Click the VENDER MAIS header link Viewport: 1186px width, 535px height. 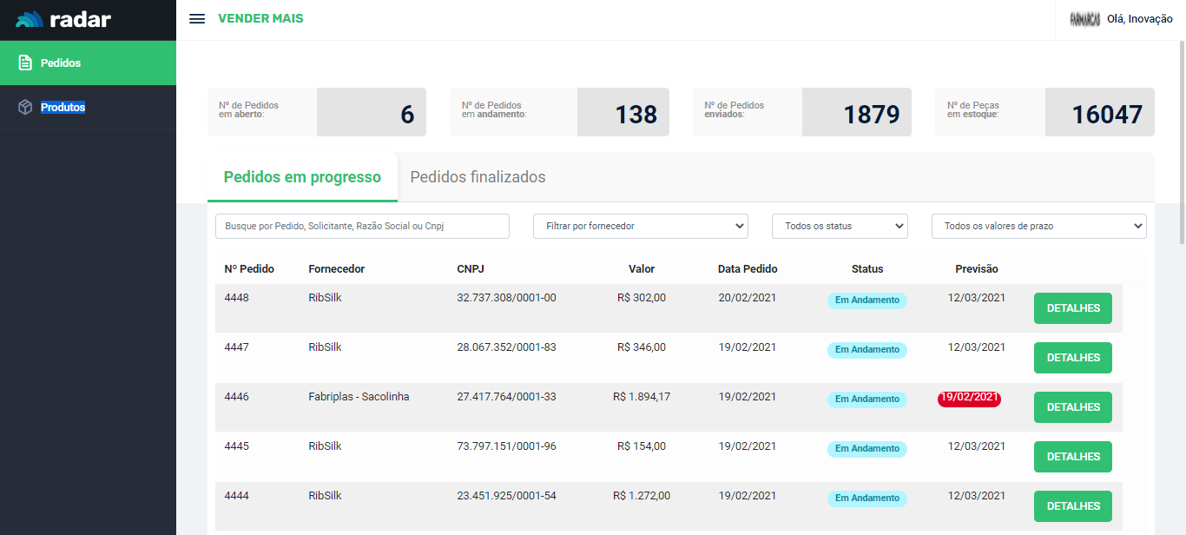[260, 19]
